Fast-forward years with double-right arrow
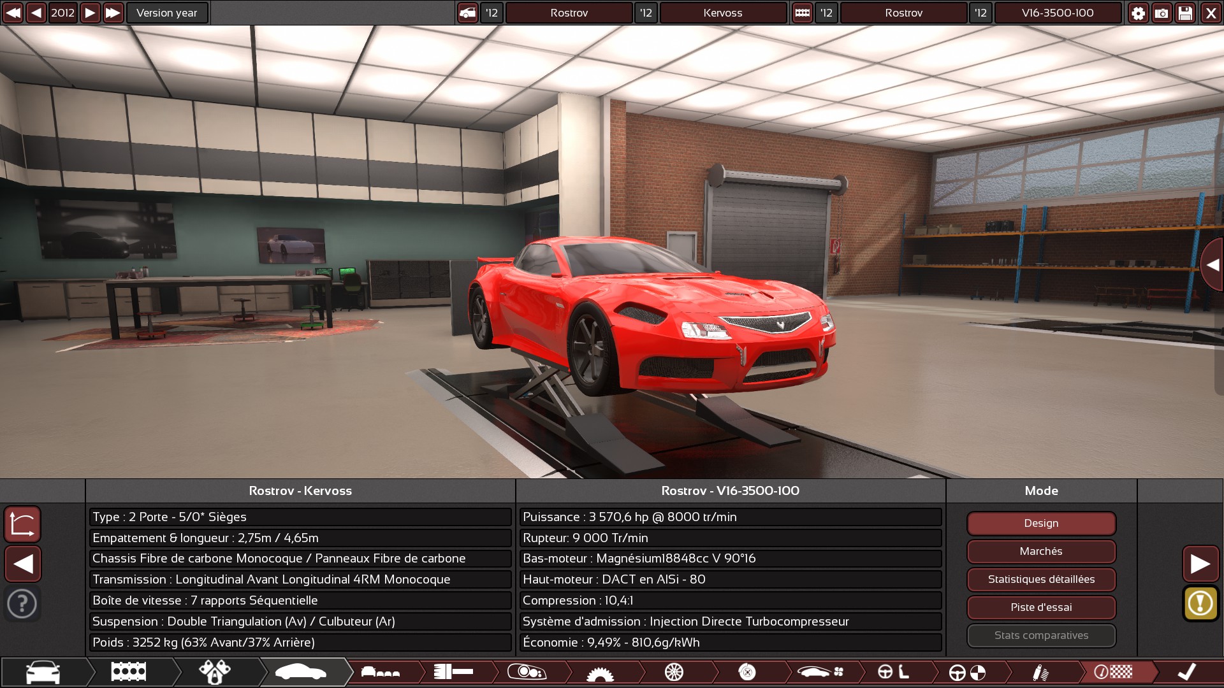 113,13
